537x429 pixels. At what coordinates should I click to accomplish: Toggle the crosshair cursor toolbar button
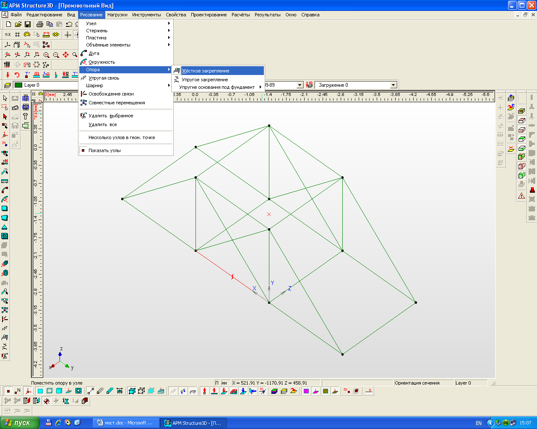point(67,34)
